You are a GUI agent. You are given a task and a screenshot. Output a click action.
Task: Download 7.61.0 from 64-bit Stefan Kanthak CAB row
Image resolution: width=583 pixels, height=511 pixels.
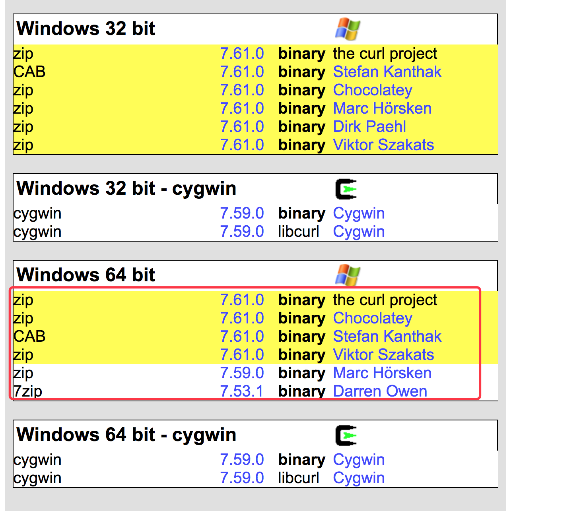point(242,337)
